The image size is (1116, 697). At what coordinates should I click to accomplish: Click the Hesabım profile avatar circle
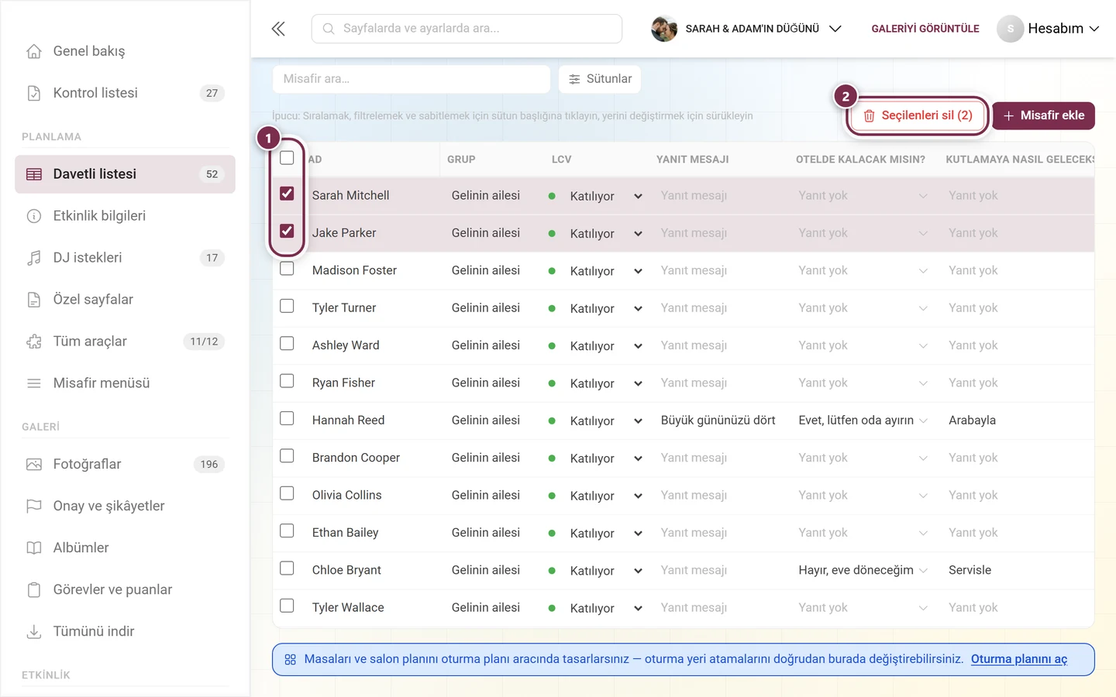click(1010, 29)
